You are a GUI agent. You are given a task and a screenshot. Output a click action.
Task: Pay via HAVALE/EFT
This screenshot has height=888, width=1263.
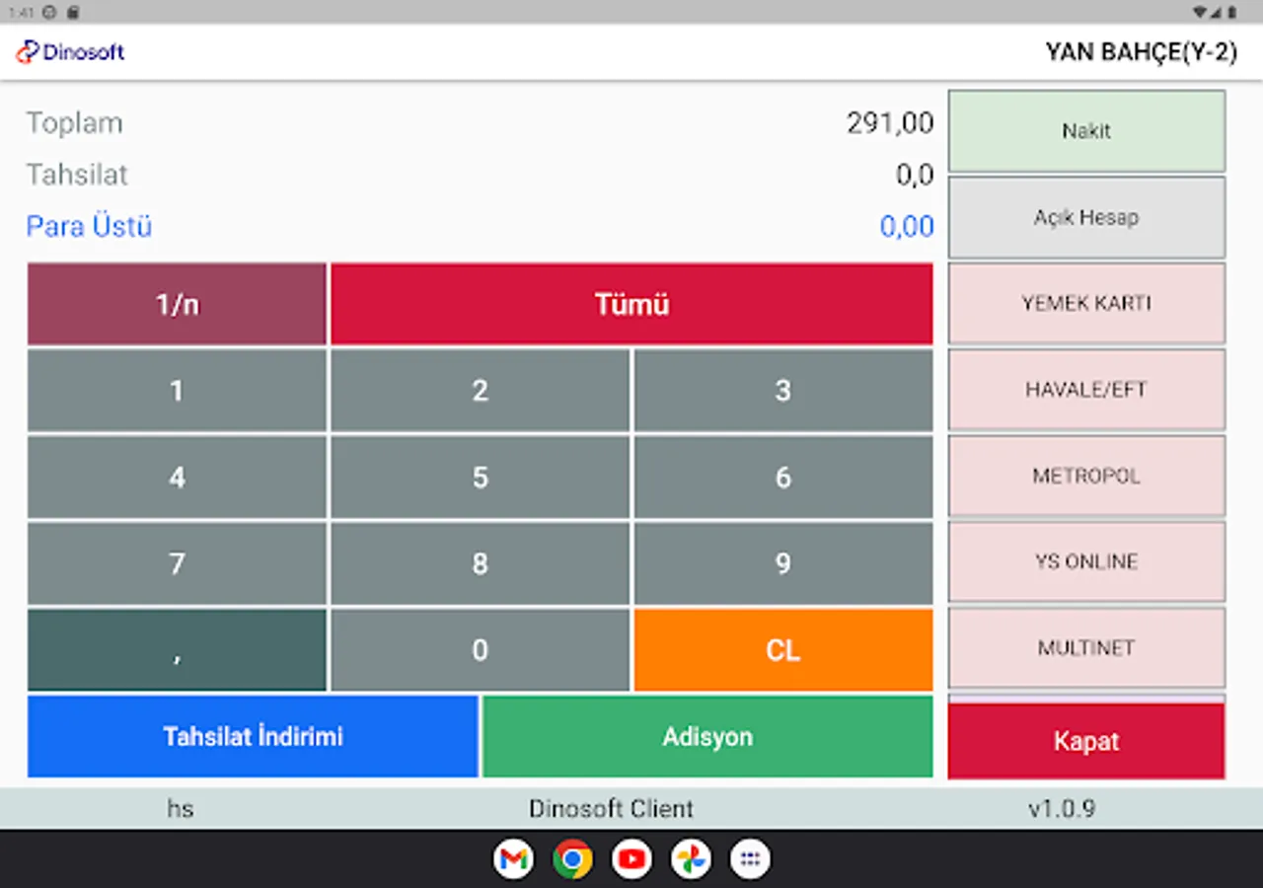pyautogui.click(x=1086, y=389)
